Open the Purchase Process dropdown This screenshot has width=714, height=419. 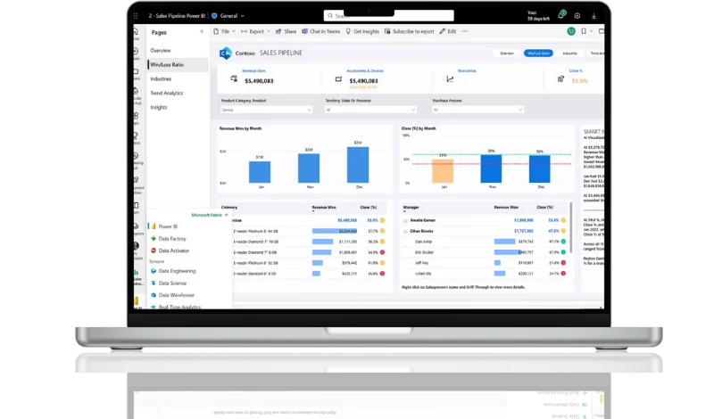(477, 110)
